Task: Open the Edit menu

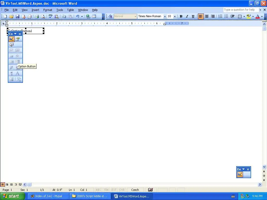Action: pos(15,10)
